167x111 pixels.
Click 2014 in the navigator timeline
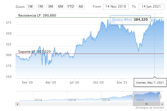(x=38, y=100)
